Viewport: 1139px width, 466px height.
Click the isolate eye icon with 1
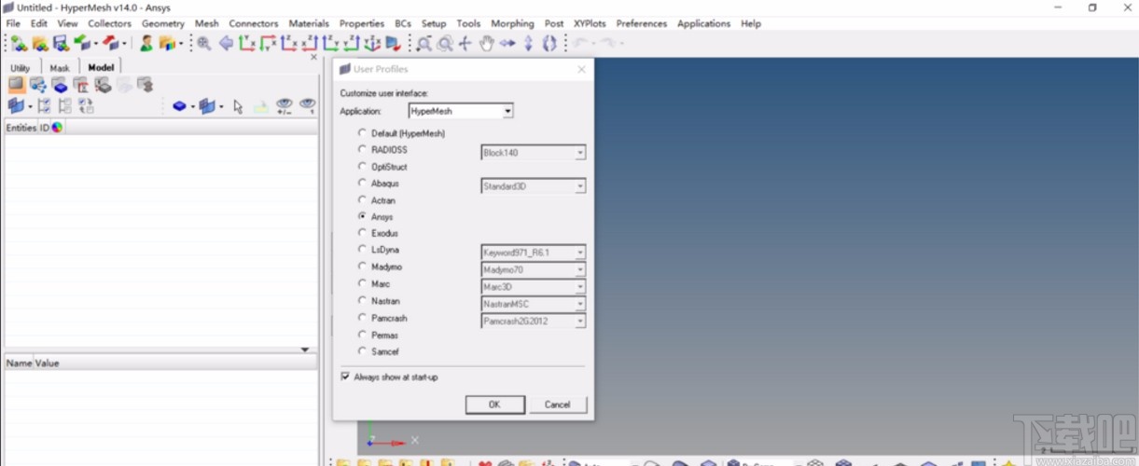tap(307, 107)
